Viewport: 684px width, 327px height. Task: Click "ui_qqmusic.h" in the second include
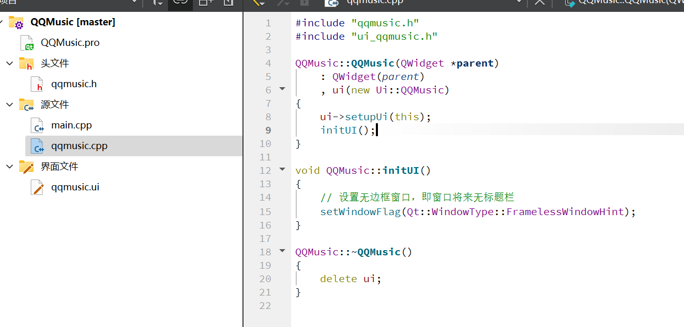pyautogui.click(x=394, y=37)
